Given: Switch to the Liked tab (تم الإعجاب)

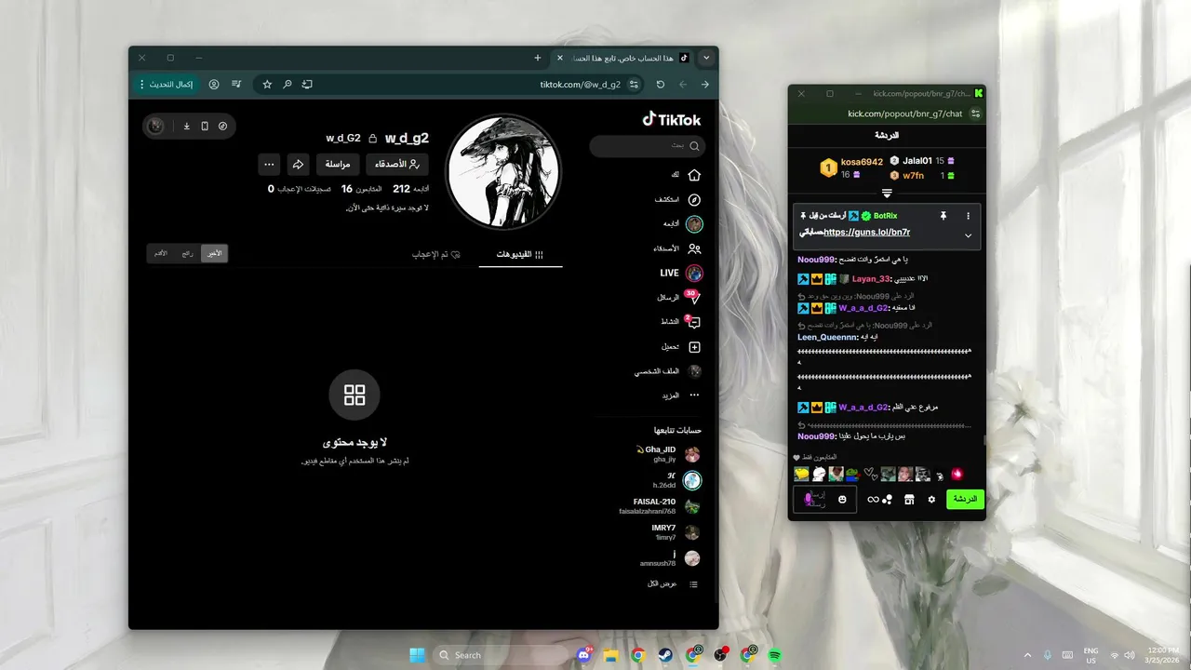Looking at the screenshot, I should click(436, 254).
